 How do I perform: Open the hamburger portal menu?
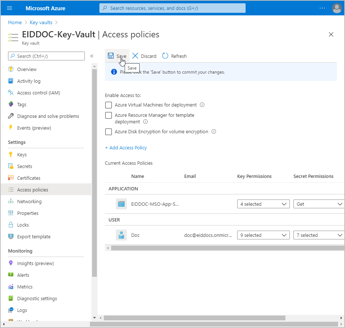[10, 8]
